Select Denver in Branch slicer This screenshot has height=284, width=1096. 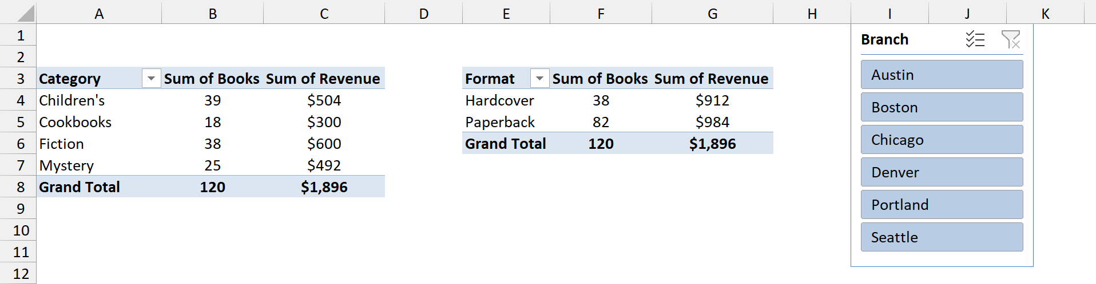[x=942, y=172]
